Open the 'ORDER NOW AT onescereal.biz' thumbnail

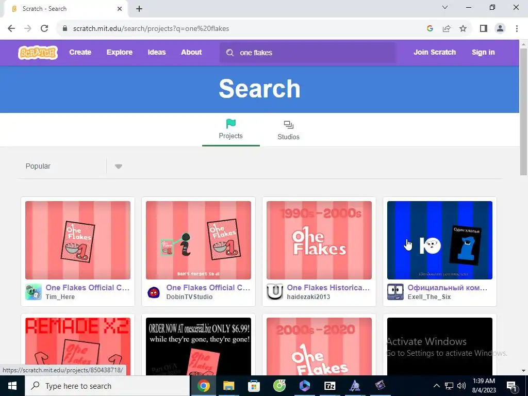pyautogui.click(x=199, y=346)
